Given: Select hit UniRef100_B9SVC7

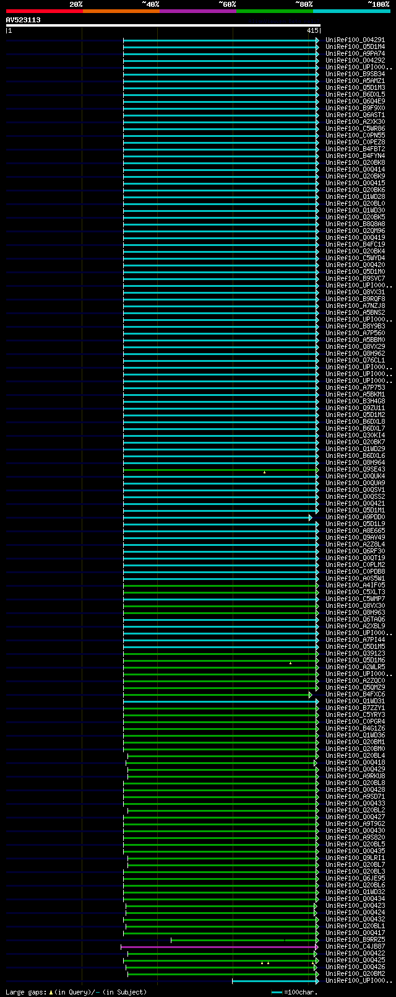Looking at the screenshot, I should (x=355, y=278).
